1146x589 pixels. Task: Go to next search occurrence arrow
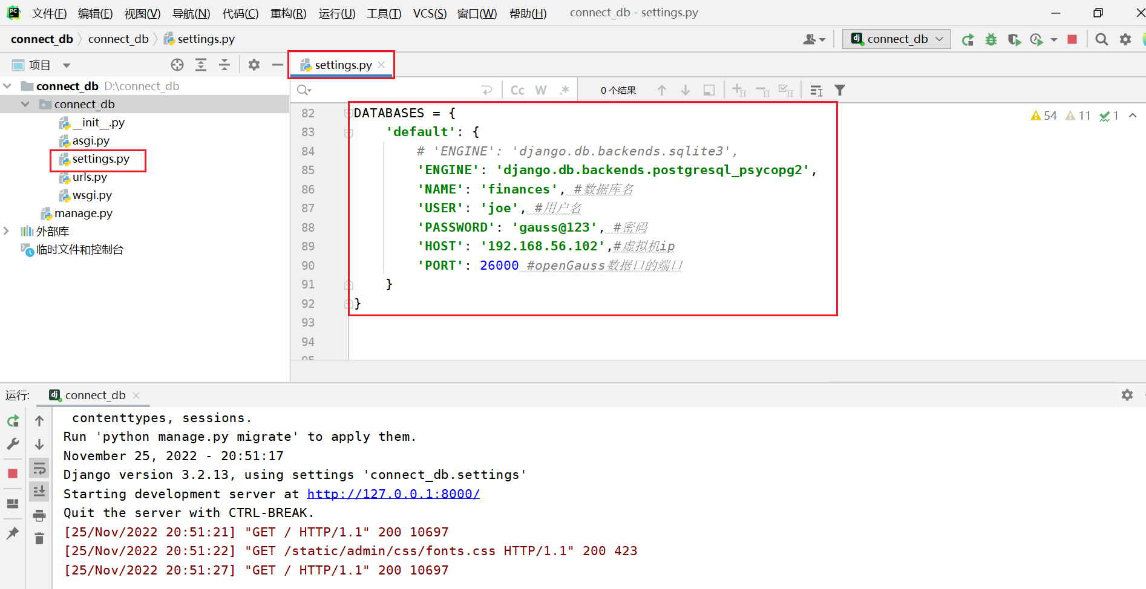686,90
